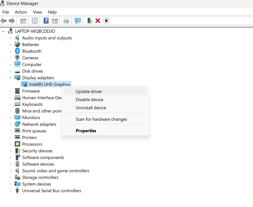This screenshot has height=207, width=253.
Task: Click the Device Manager title bar icon
Action: click(2, 3)
